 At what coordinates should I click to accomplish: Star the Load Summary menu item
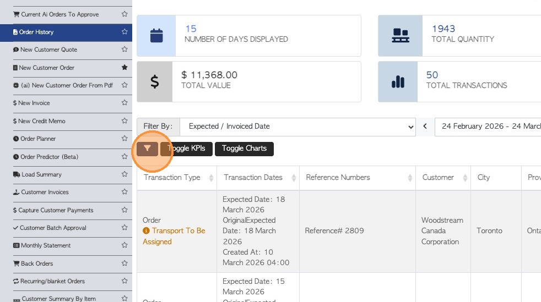(x=125, y=174)
